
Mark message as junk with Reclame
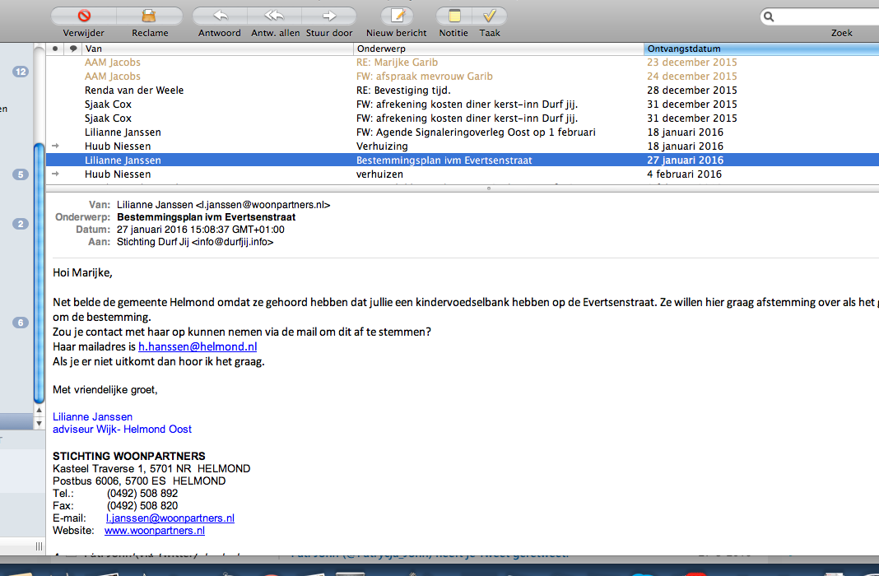click(149, 16)
